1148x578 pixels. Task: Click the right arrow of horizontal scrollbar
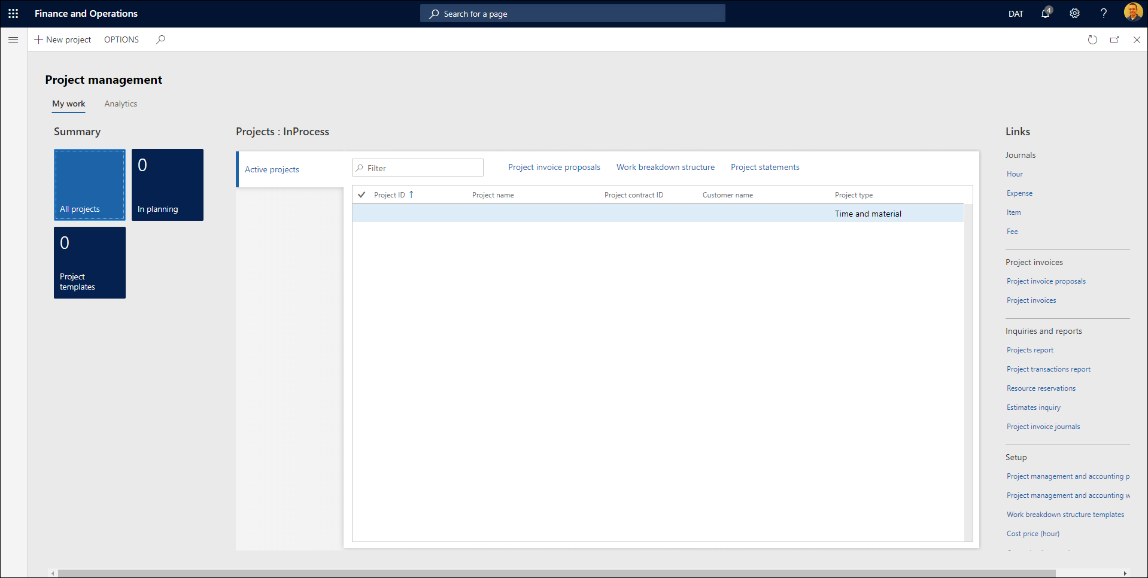(1125, 573)
